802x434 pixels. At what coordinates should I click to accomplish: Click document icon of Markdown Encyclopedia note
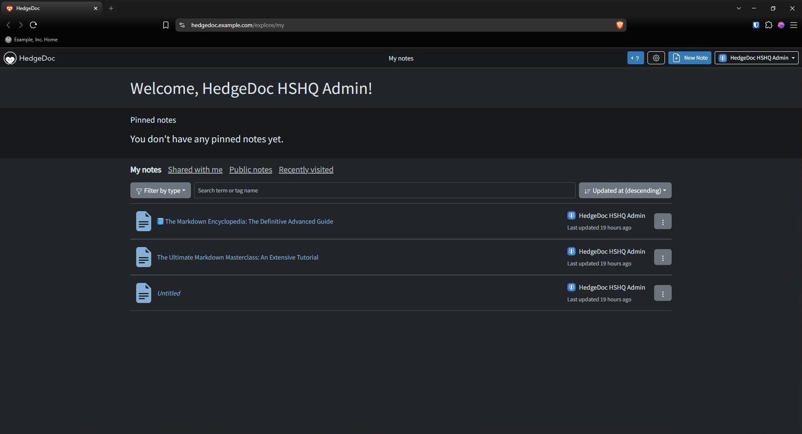[x=143, y=221]
